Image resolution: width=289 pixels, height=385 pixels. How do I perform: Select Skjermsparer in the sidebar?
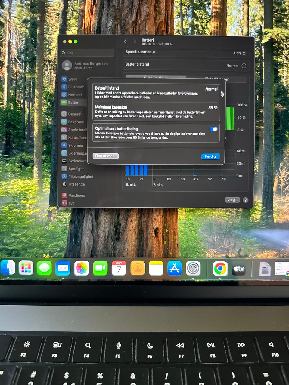click(x=74, y=153)
